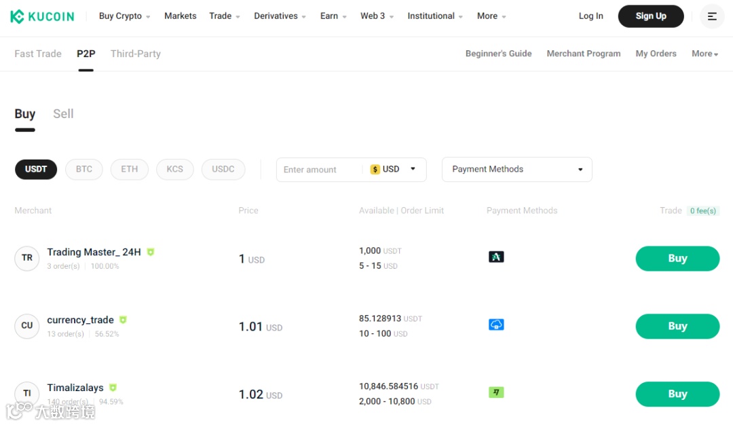Click order limit 10 - 100 USD
Screen dimensions: 733x425
click(383, 333)
